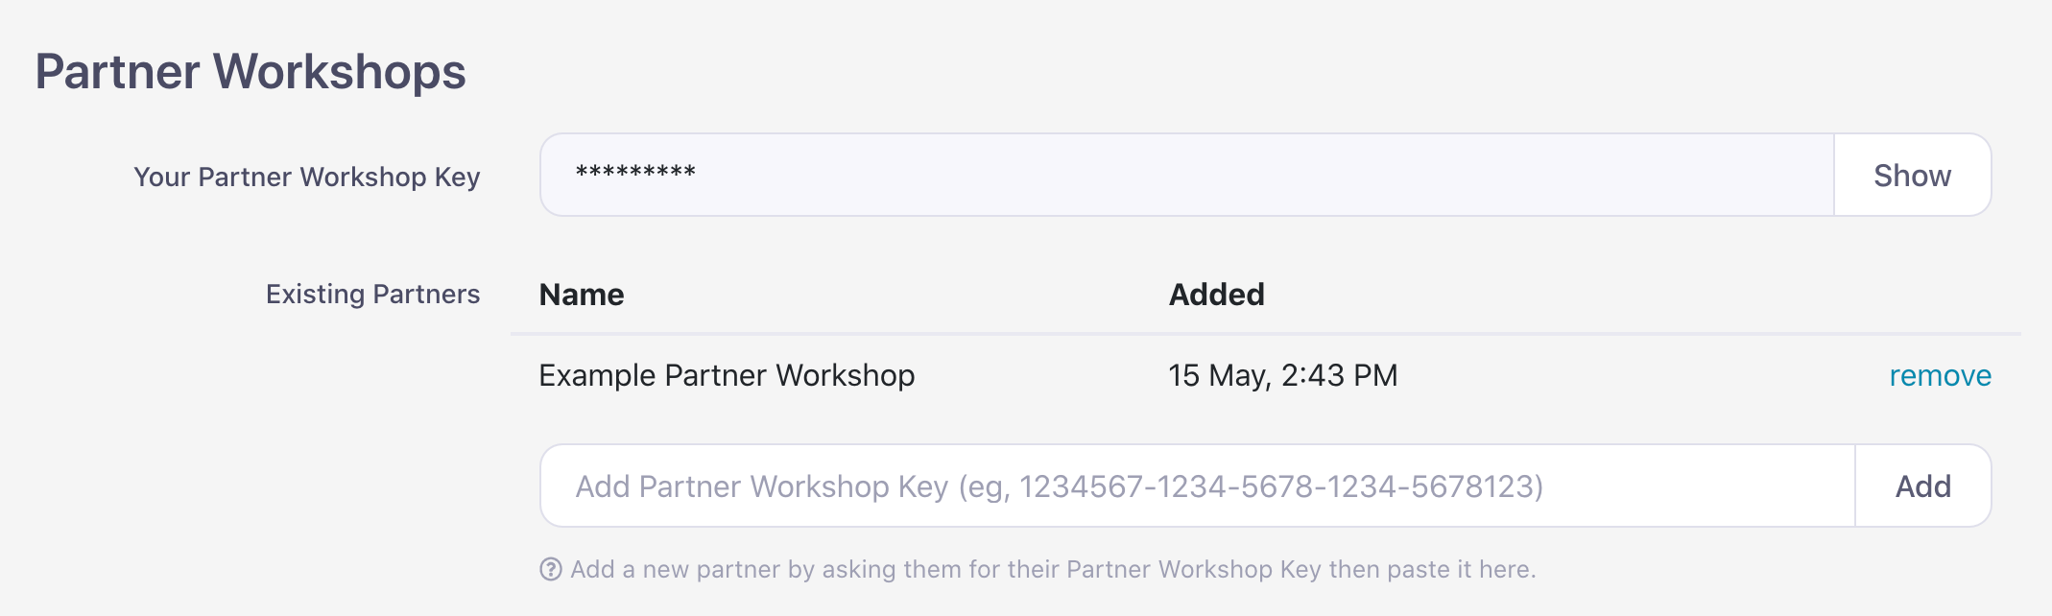Viewport: 2052px width, 616px height.
Task: Show the hidden Partner Workshop Key
Action: (x=1912, y=176)
